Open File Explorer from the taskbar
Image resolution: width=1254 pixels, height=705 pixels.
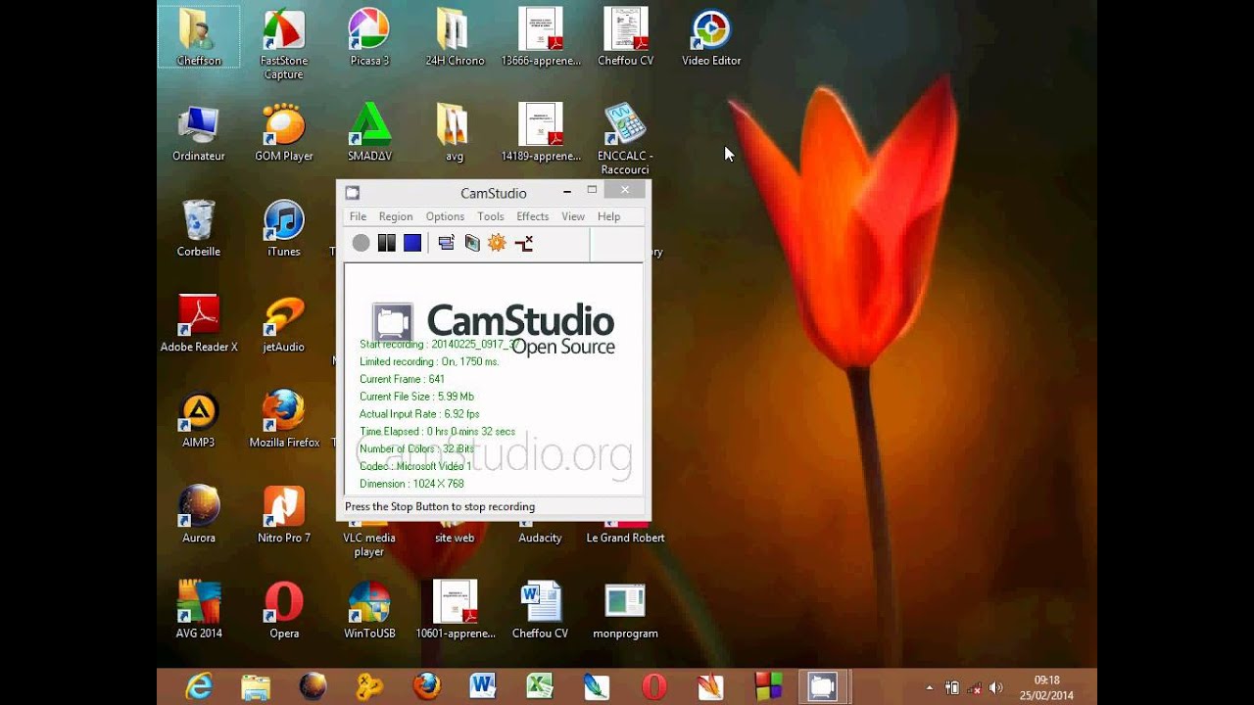256,686
